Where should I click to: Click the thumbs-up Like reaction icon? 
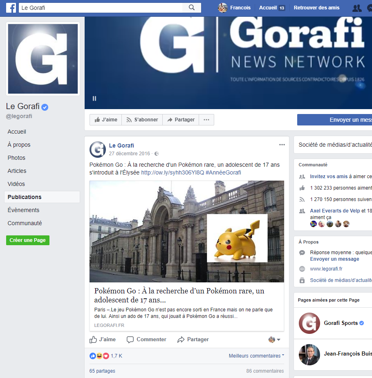pyautogui.click(x=93, y=356)
